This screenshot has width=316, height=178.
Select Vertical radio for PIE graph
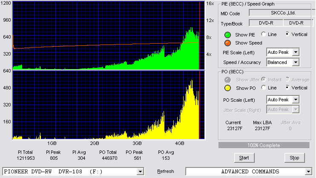287,34
